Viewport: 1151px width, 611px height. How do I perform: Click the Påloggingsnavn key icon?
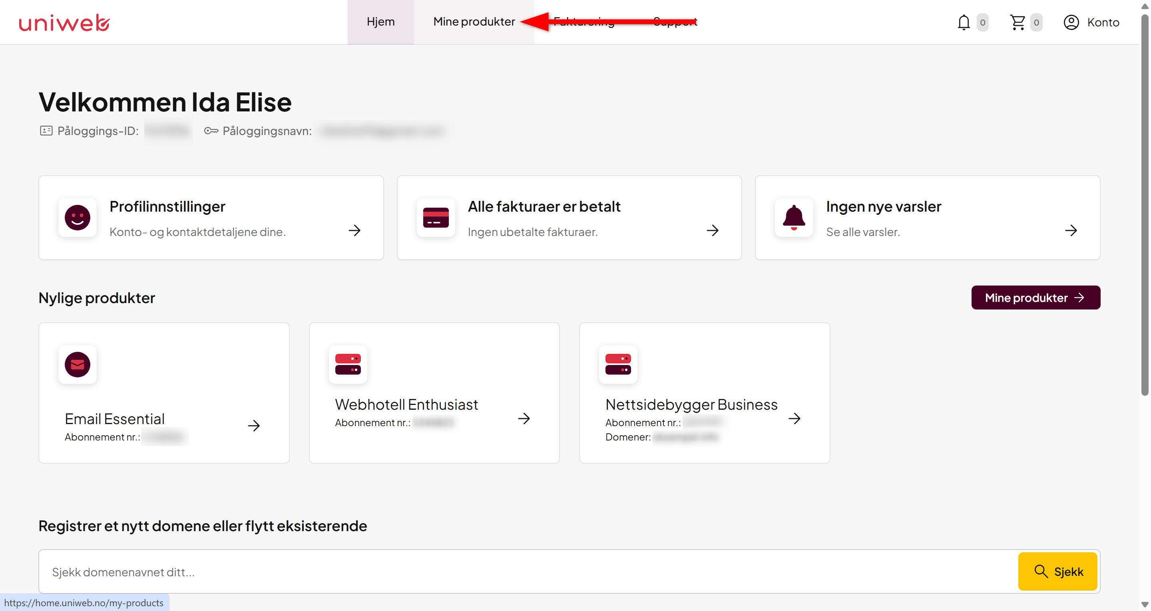[211, 131]
